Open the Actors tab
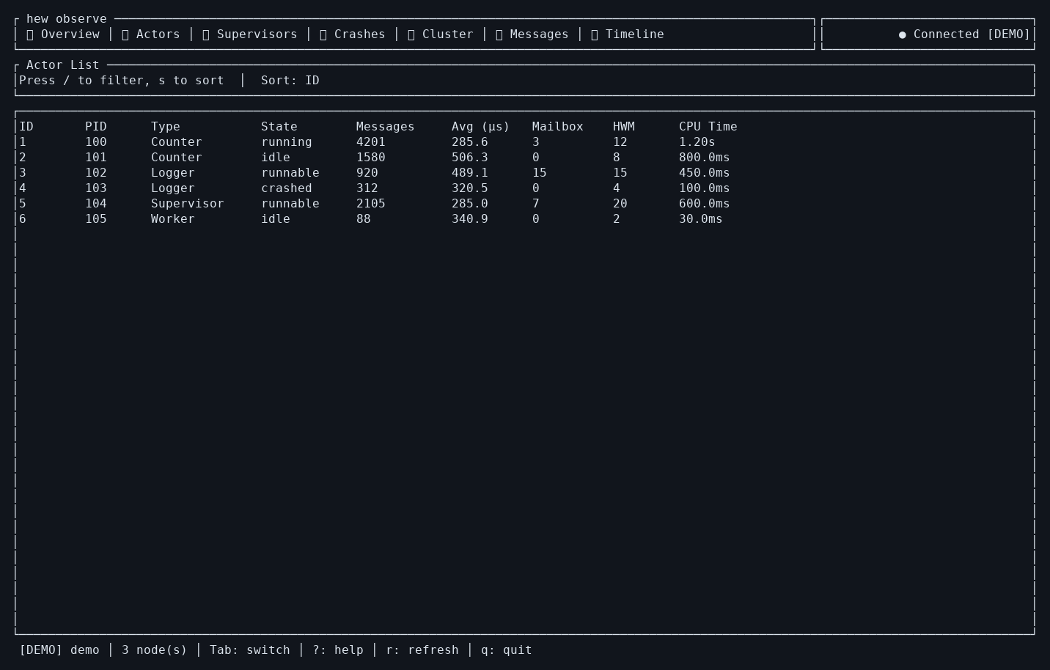This screenshot has height=670, width=1050. 151,34
